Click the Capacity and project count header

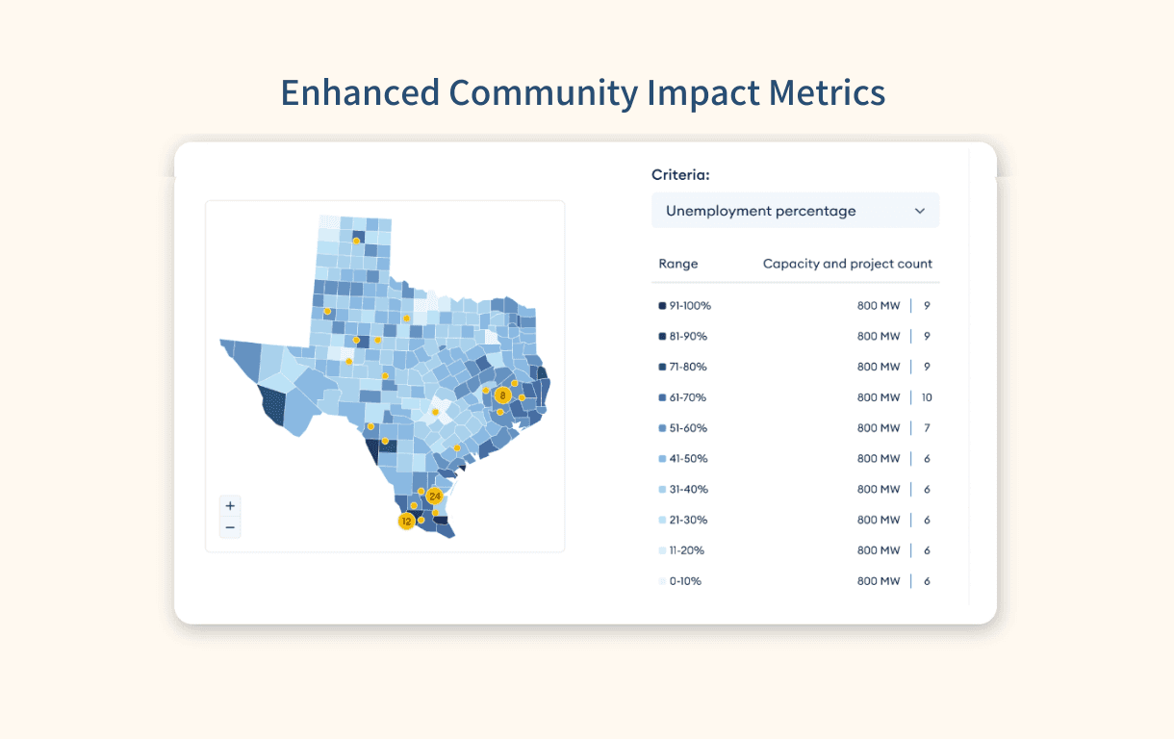(848, 264)
